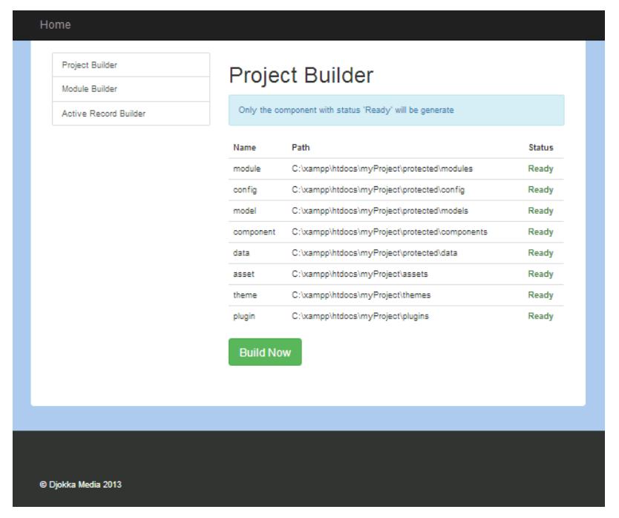Click the Name column header
The width and height of the screenshot is (619, 518).
pos(244,148)
